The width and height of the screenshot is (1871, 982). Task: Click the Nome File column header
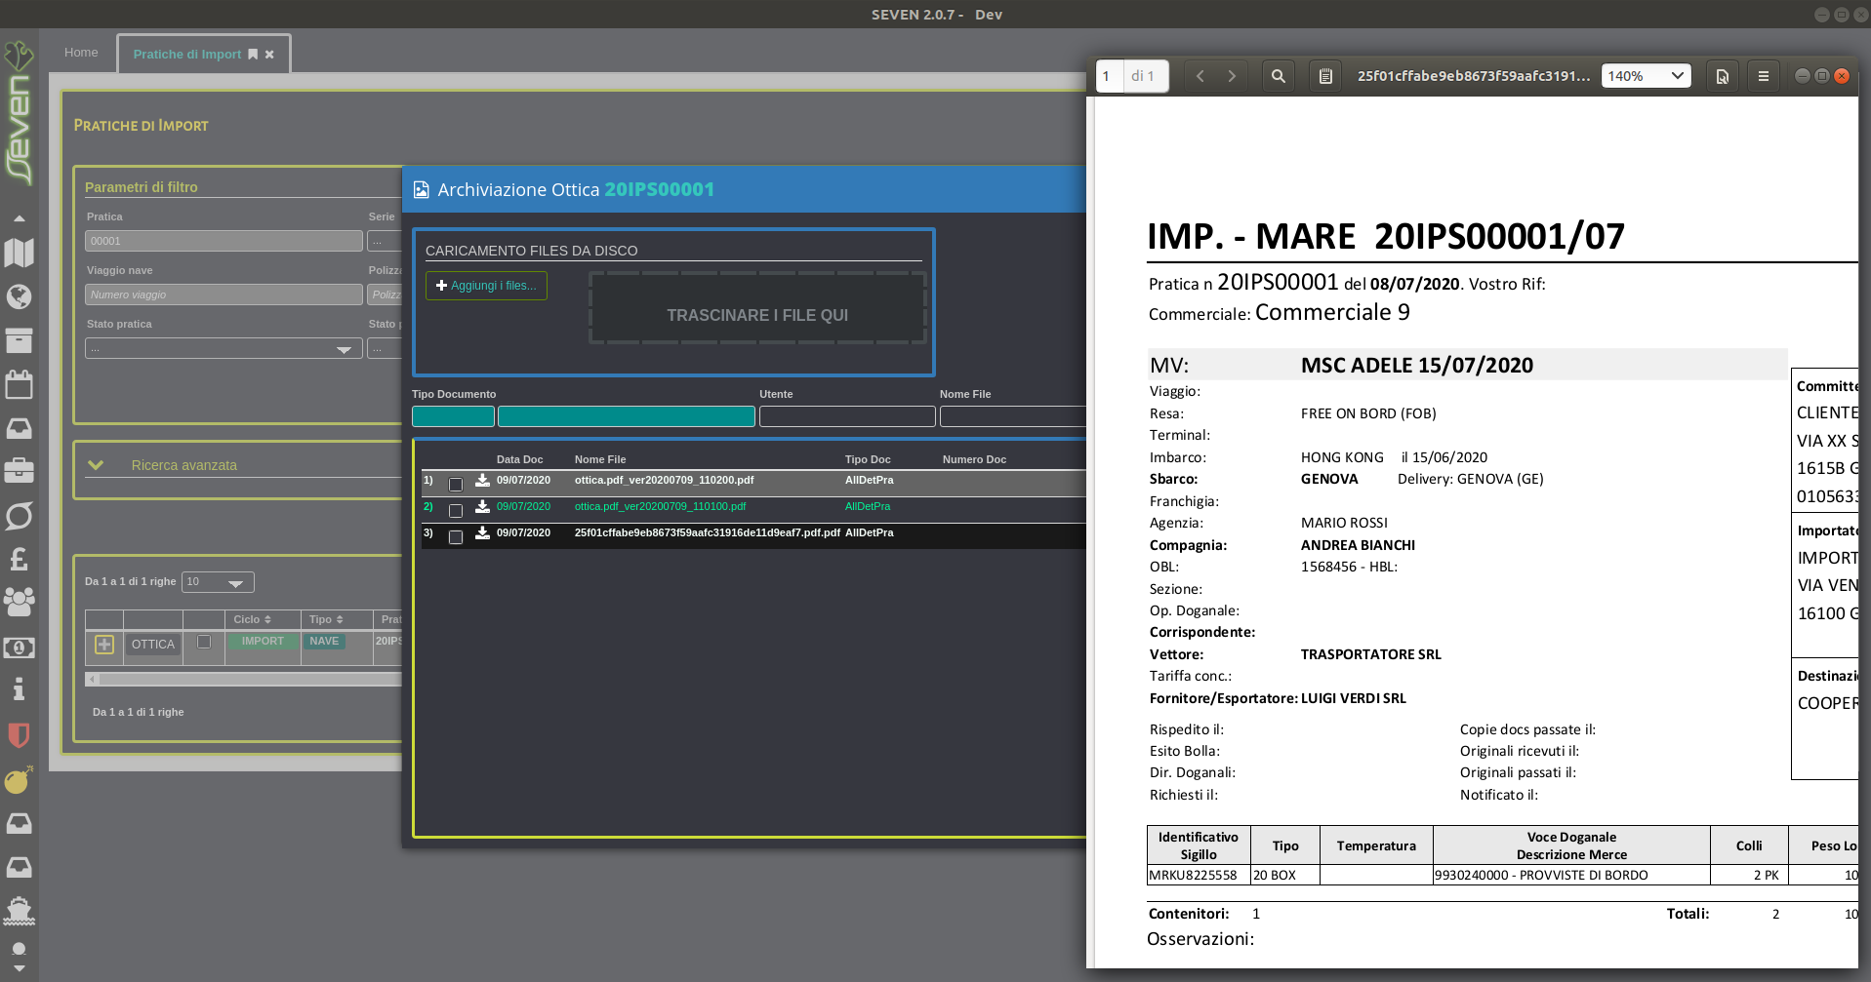pyautogui.click(x=600, y=459)
